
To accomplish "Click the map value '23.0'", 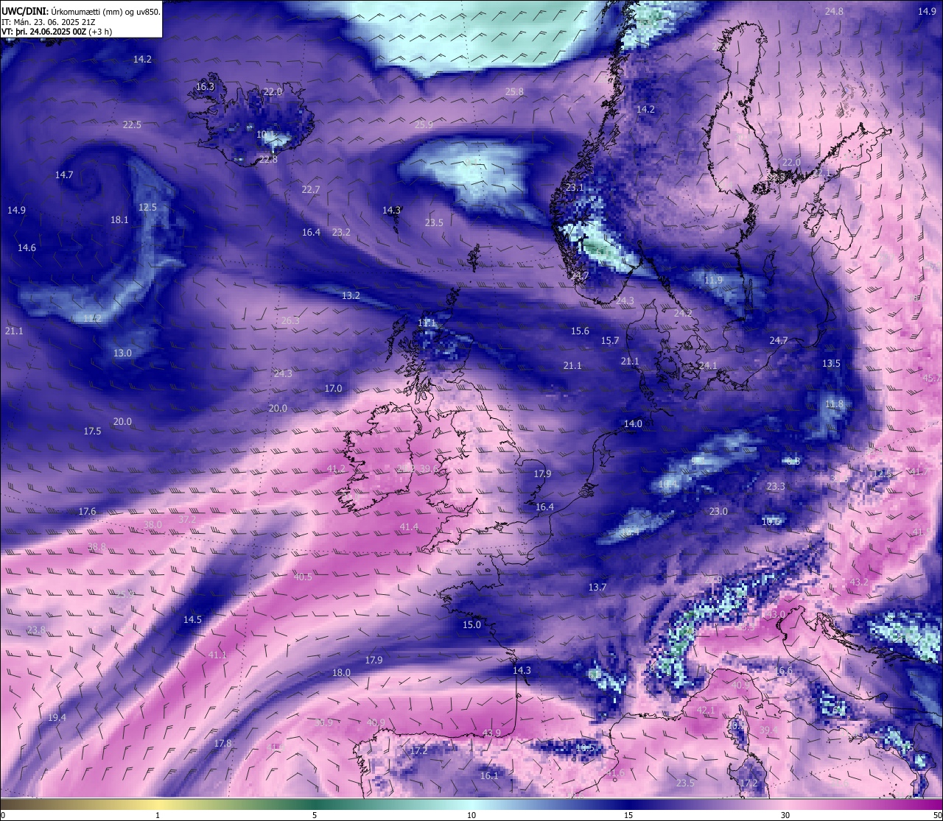I will coord(718,512).
